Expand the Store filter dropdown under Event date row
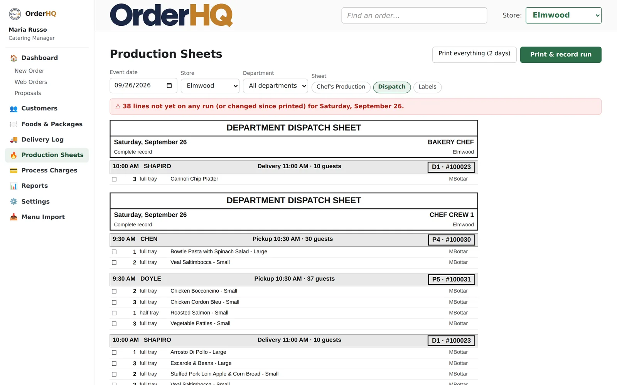Viewport: 617px width, 385px height. point(210,85)
